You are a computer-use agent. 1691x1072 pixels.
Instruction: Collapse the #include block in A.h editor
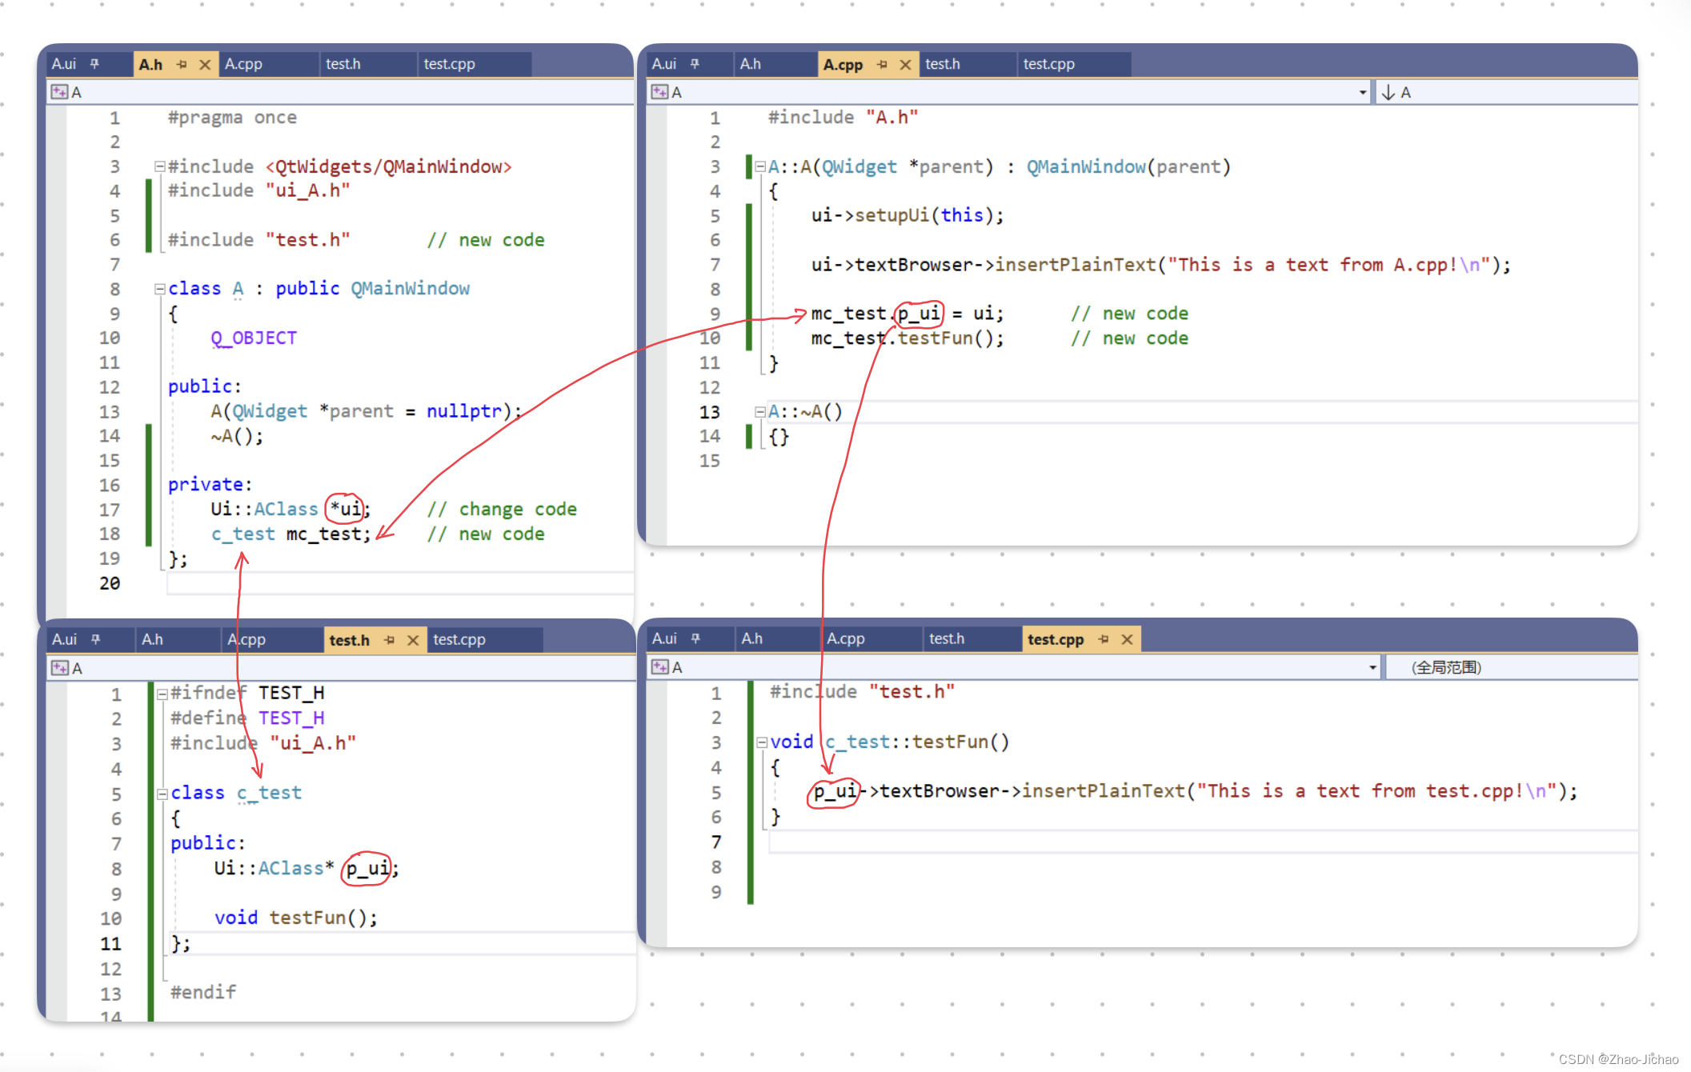[x=159, y=166]
